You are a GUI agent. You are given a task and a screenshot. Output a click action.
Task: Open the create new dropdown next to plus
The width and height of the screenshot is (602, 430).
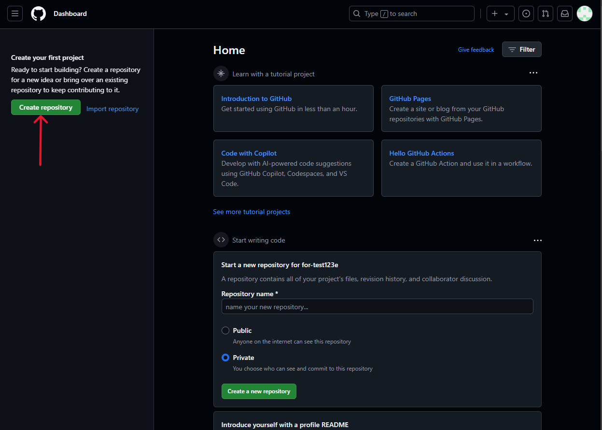click(505, 14)
